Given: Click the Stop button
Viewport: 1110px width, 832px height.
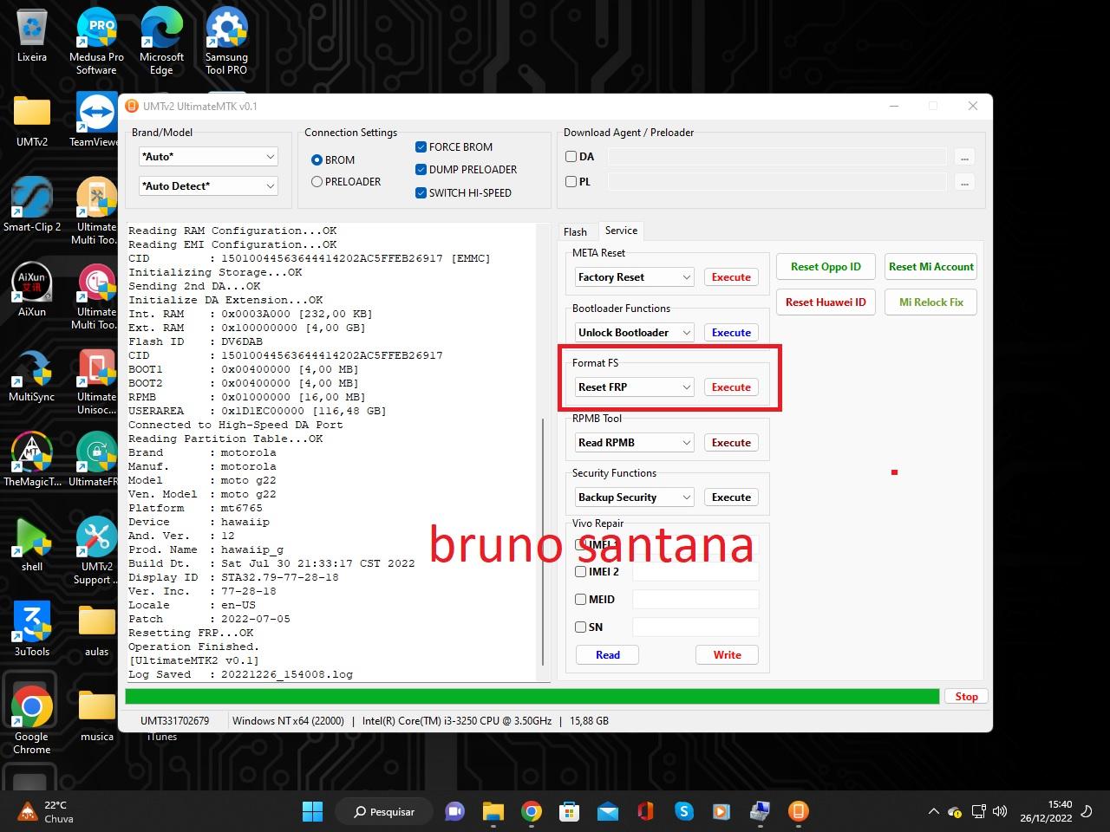Looking at the screenshot, I should [966, 697].
